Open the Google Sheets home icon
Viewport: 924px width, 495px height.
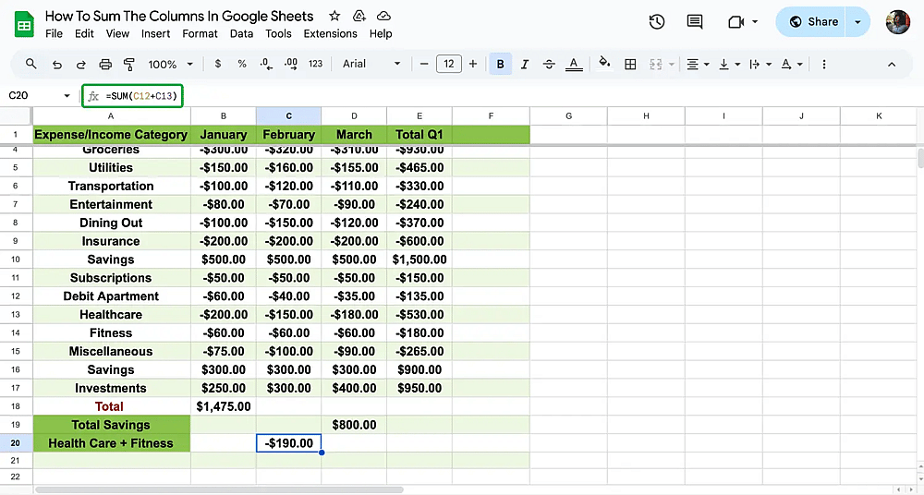(24, 25)
